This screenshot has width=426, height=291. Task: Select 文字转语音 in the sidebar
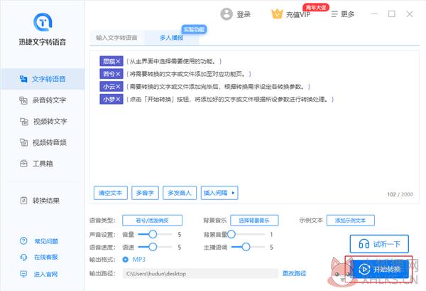click(43, 79)
